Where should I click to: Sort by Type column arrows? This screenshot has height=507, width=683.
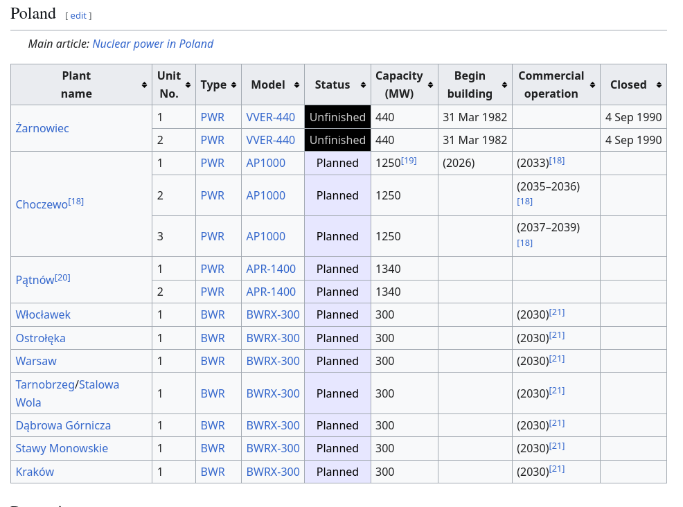click(233, 85)
